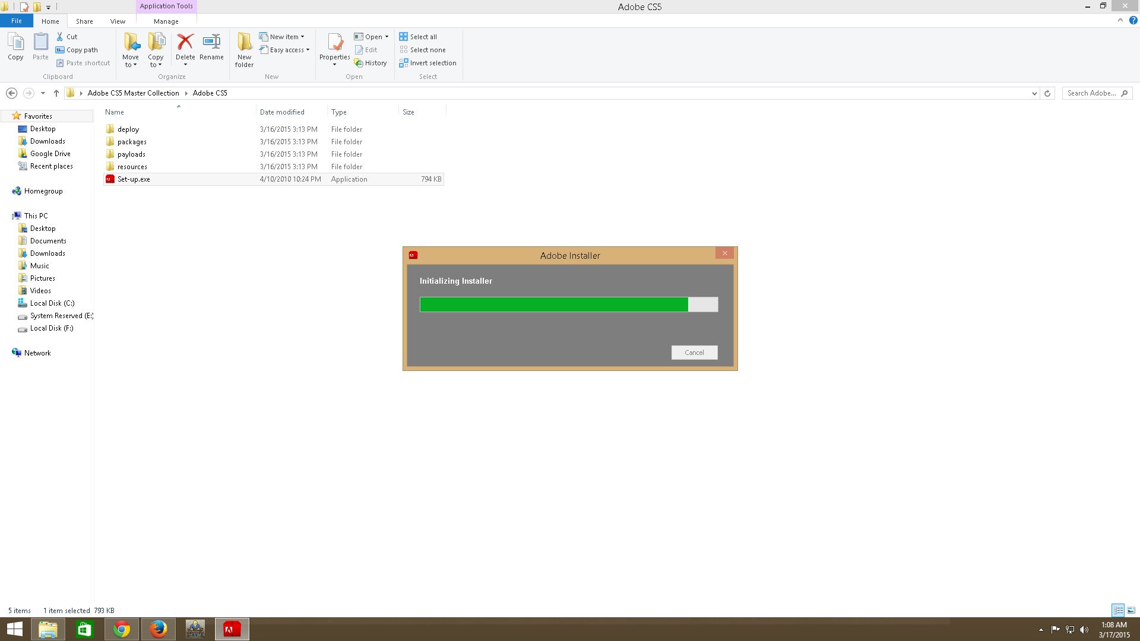The width and height of the screenshot is (1140, 641).
Task: Switch to the Manage tab
Action: point(166,21)
